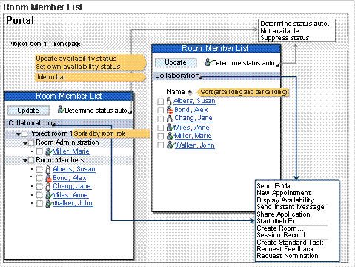Collapse the Room Members tree node
The image size is (355, 267).
[x=25, y=160]
